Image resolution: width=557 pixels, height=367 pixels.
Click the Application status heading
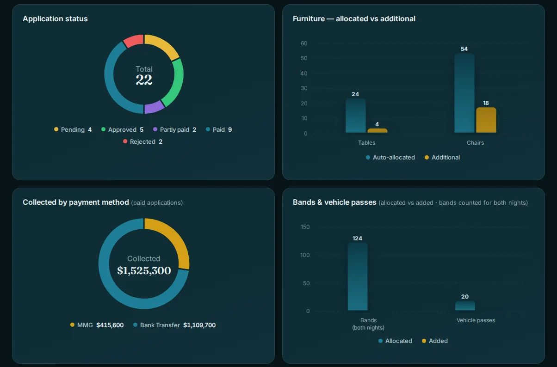pos(55,18)
